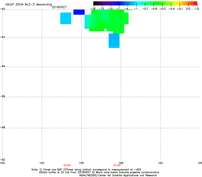Click the date label 20160627

point(59,7)
